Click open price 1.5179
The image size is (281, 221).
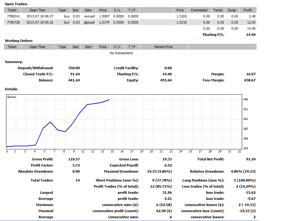104,22
